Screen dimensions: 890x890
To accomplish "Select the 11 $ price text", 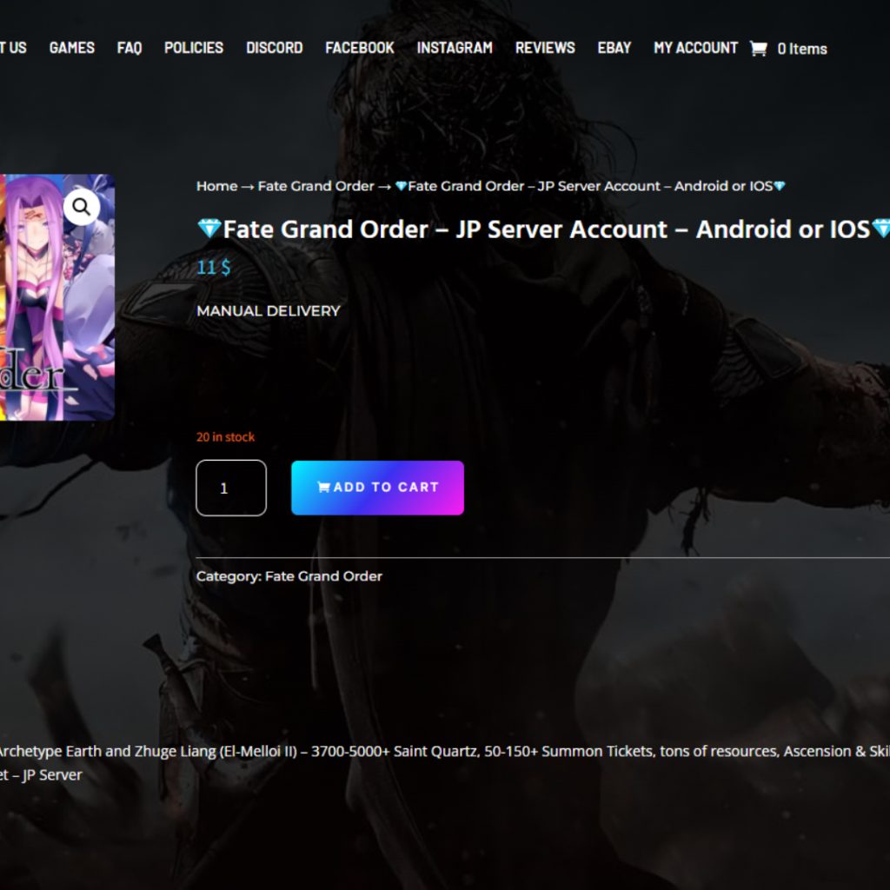I will 214,267.
